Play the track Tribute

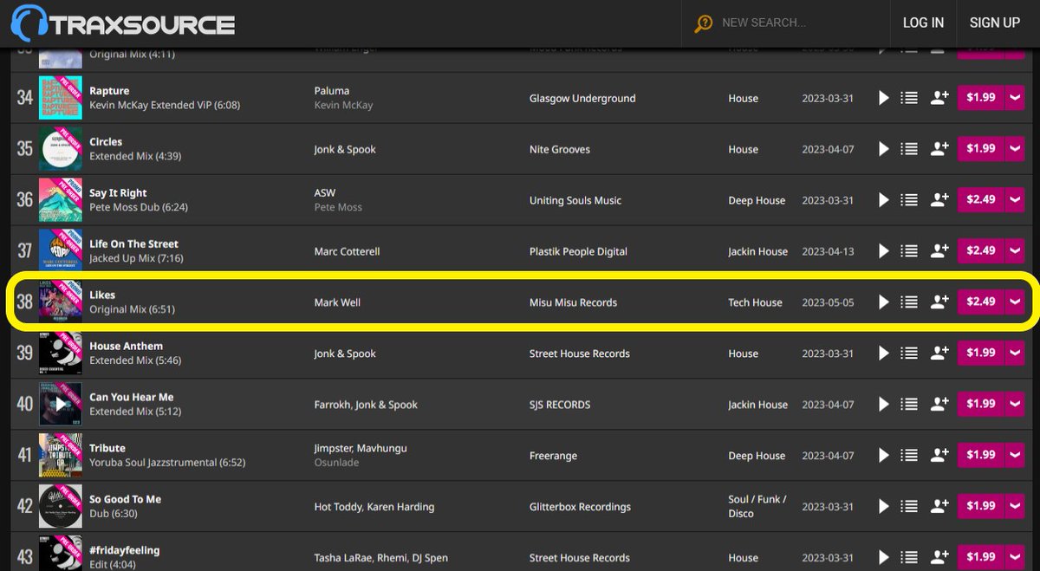(883, 456)
